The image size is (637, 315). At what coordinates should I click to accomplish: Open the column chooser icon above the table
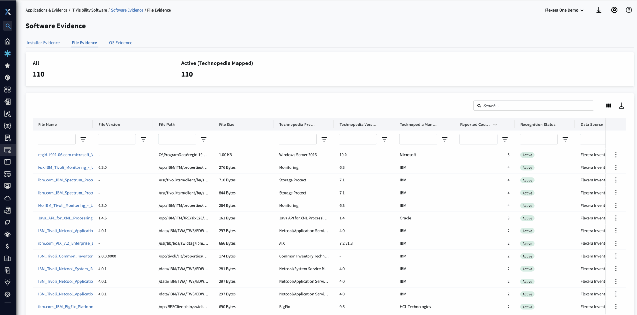point(608,106)
